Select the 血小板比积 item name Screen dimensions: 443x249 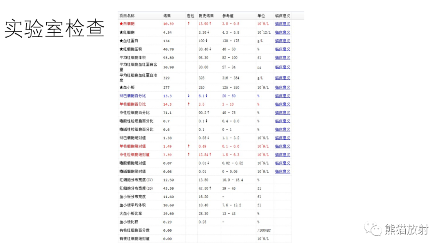pos(129,222)
